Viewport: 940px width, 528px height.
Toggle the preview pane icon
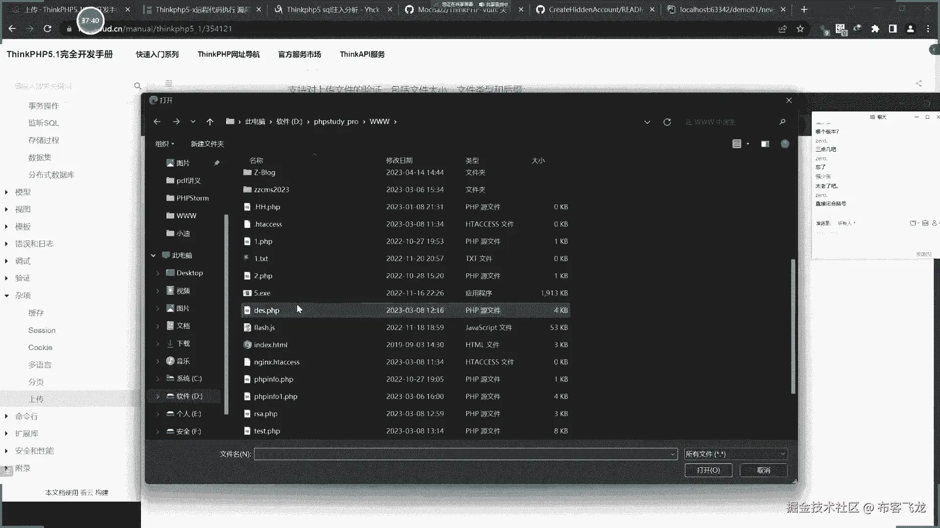click(765, 144)
